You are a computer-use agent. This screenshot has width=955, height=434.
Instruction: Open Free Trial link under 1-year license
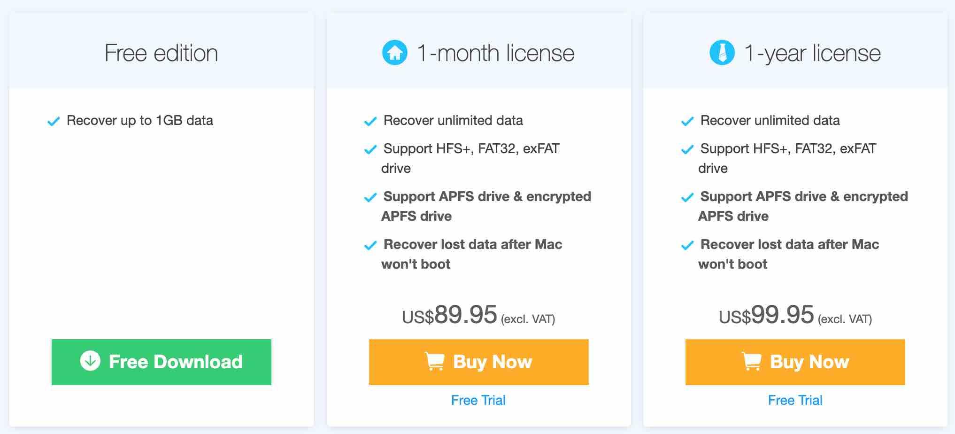795,400
